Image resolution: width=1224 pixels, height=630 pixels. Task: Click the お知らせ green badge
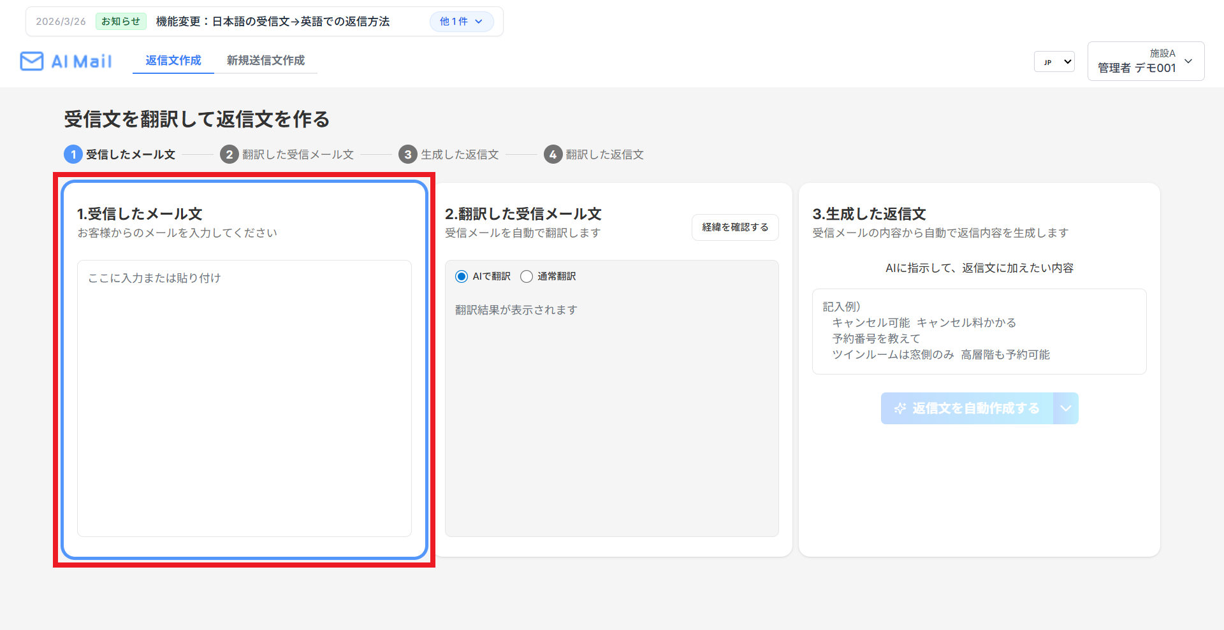(121, 21)
